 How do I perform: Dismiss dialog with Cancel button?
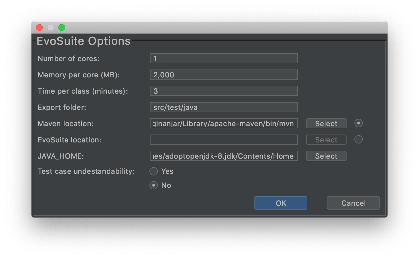353,203
